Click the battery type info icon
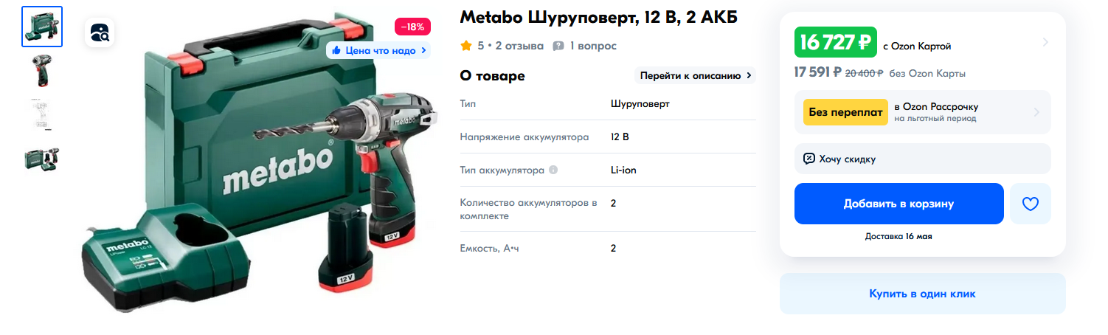The image size is (1108, 335). (553, 170)
